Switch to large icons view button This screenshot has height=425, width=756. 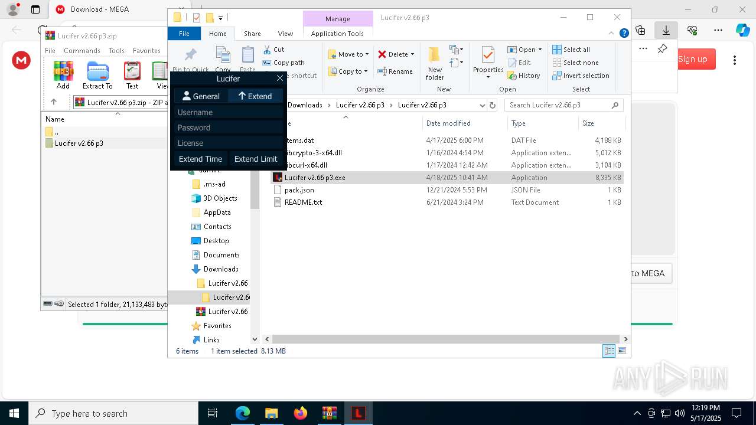(x=621, y=351)
